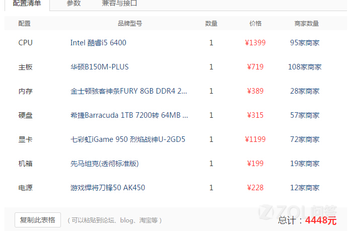Image resolution: width=348 pixels, height=231 pixels.
Task: Click the 显卡 row label
Action: [x=25, y=139]
